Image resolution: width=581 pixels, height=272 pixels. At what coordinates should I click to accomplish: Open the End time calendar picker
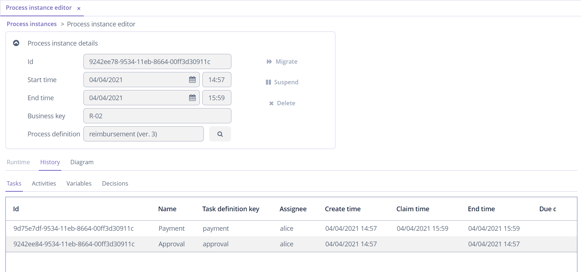pos(192,98)
